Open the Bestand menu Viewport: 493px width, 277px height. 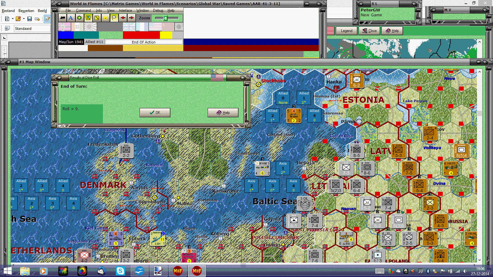8,11
